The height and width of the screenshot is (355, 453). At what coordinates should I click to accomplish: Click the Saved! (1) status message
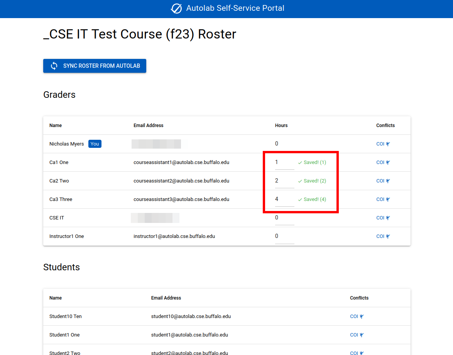tap(312, 162)
